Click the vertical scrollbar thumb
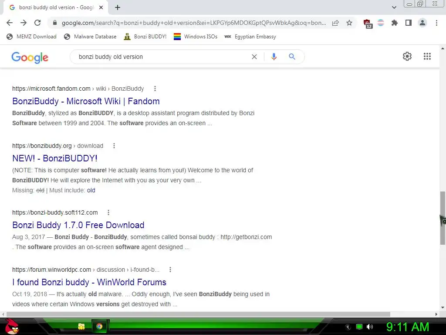Viewport: 446px width, 335px height. (x=443, y=218)
